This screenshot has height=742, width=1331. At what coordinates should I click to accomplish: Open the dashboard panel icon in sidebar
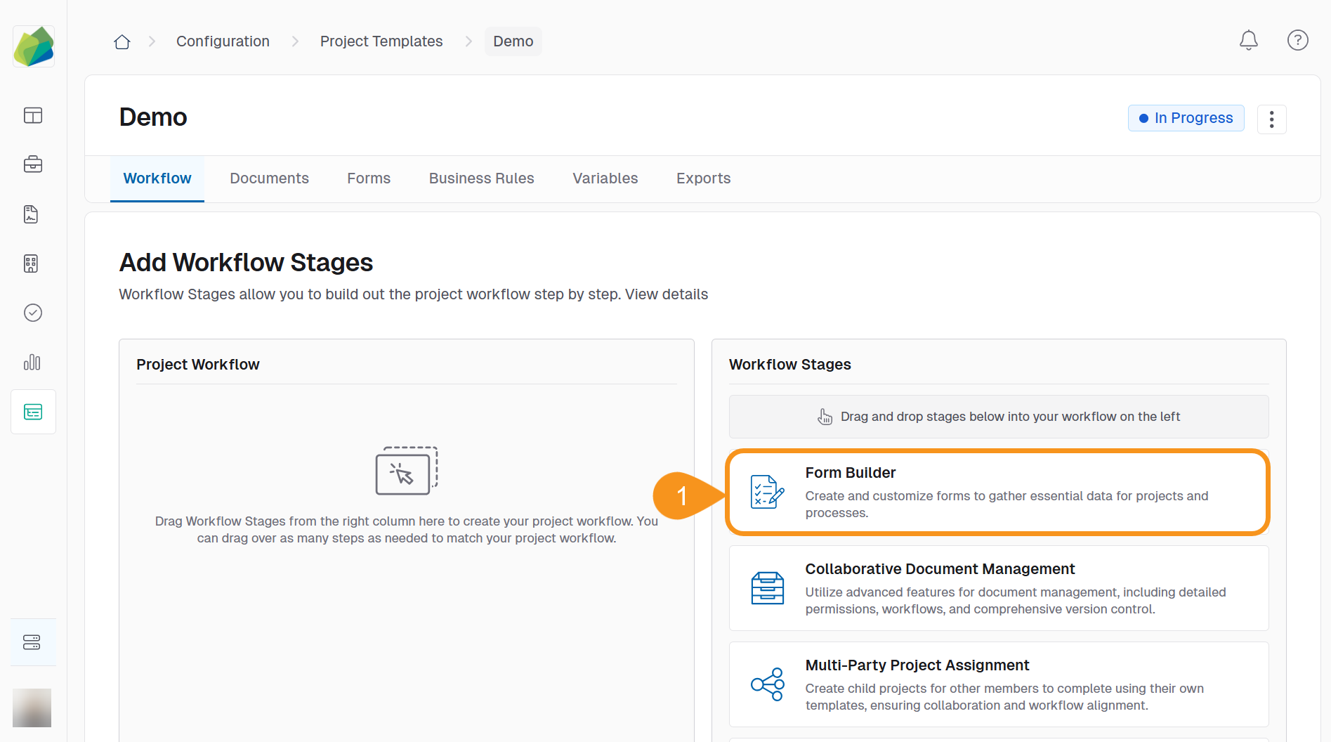tap(33, 115)
